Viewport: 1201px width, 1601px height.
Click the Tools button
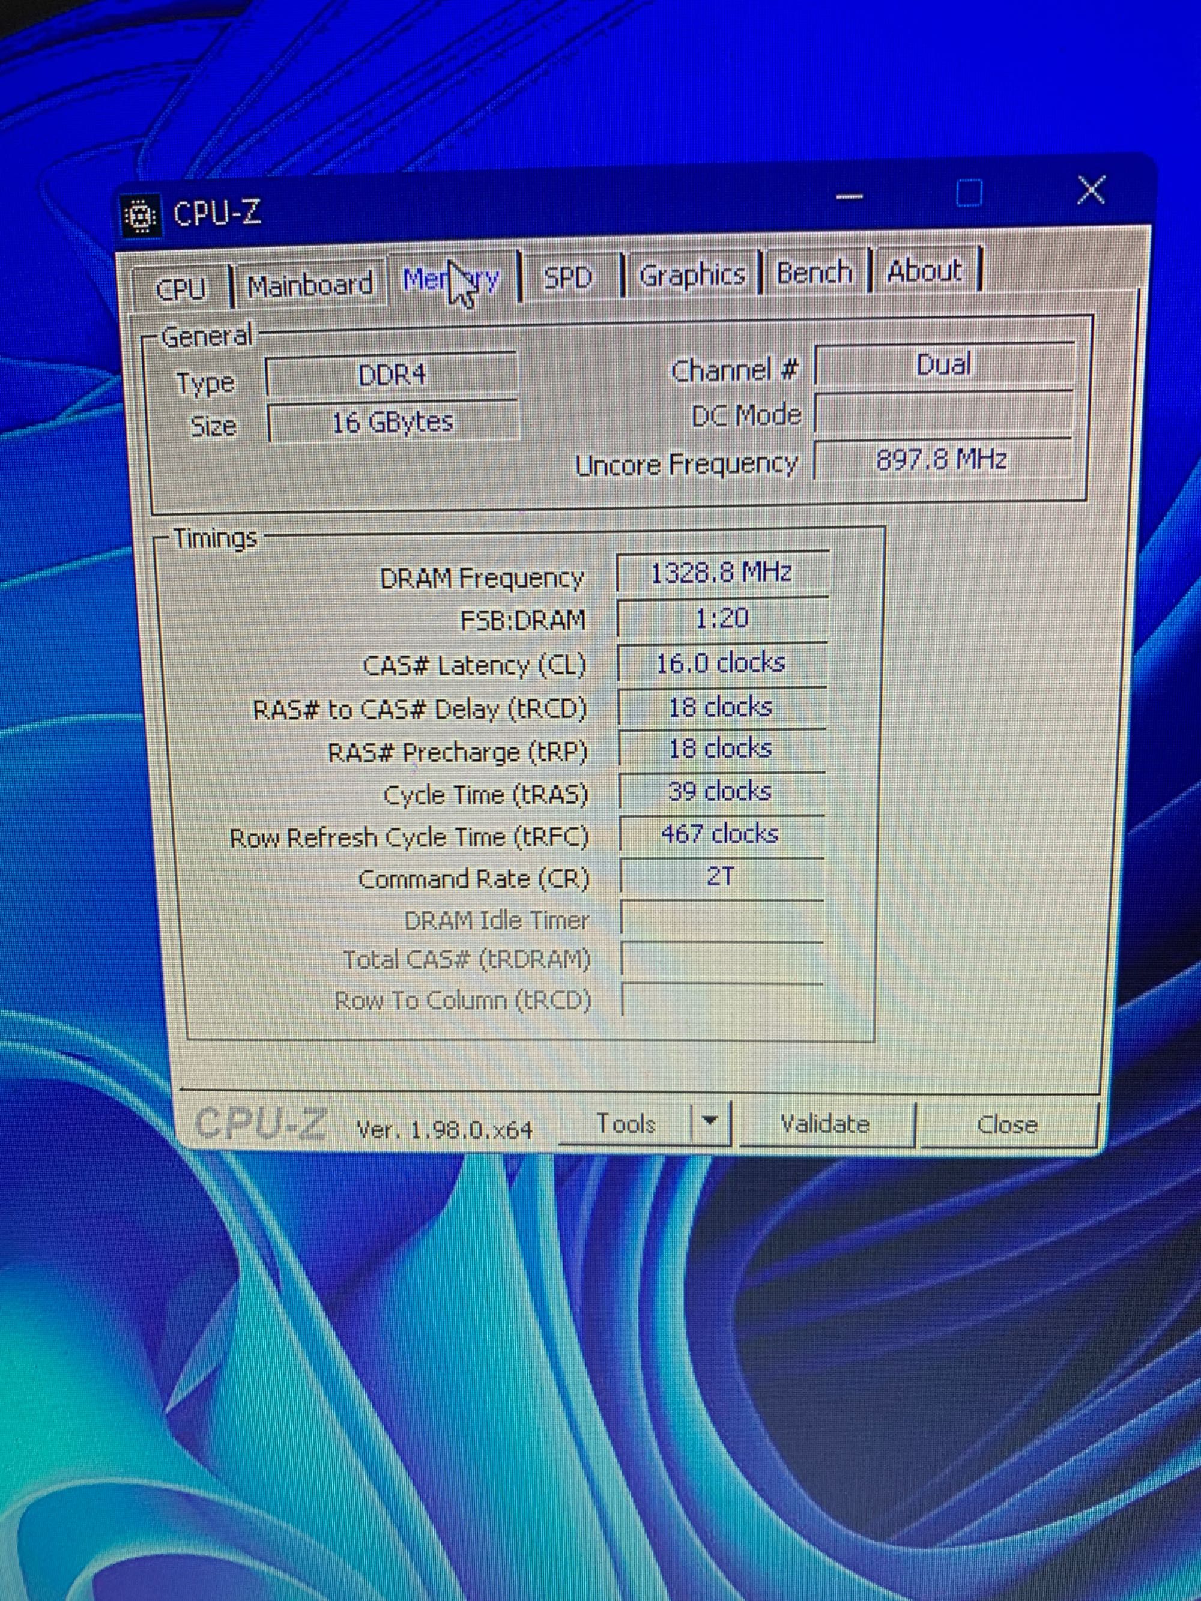[626, 1123]
